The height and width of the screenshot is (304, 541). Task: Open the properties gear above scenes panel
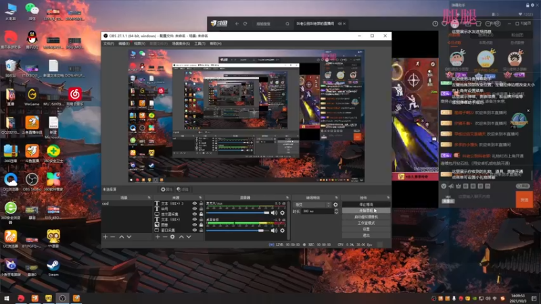166,189
